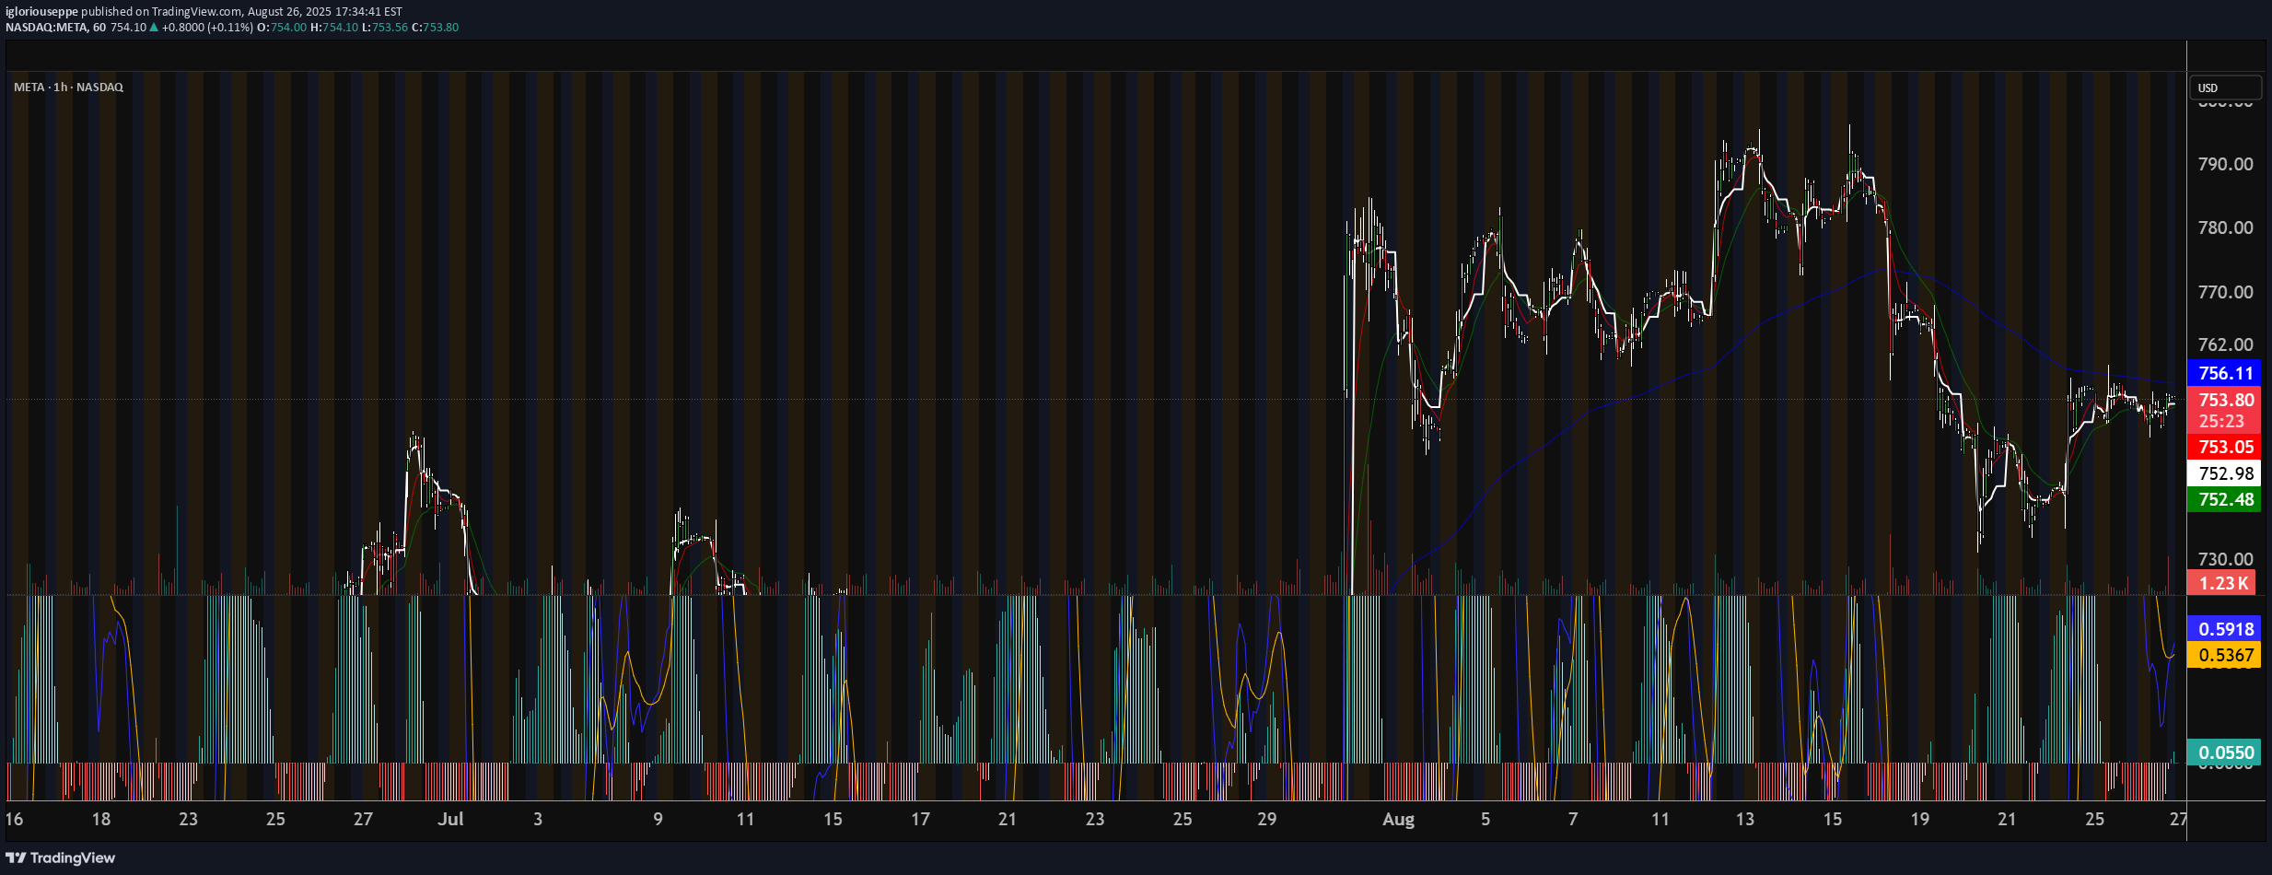Click the igloriouseppe author name
Screen dimensions: 2272x875
point(41,12)
